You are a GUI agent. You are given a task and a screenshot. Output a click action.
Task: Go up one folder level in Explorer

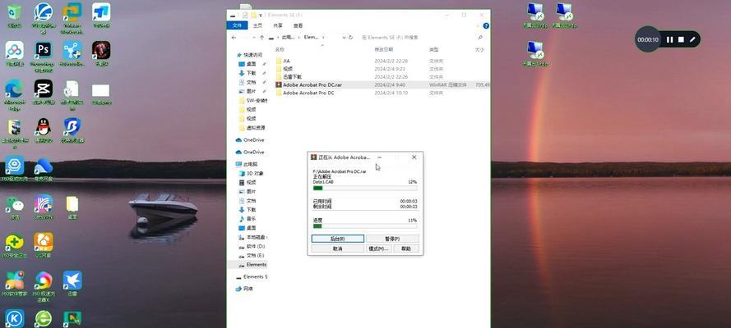(262, 37)
